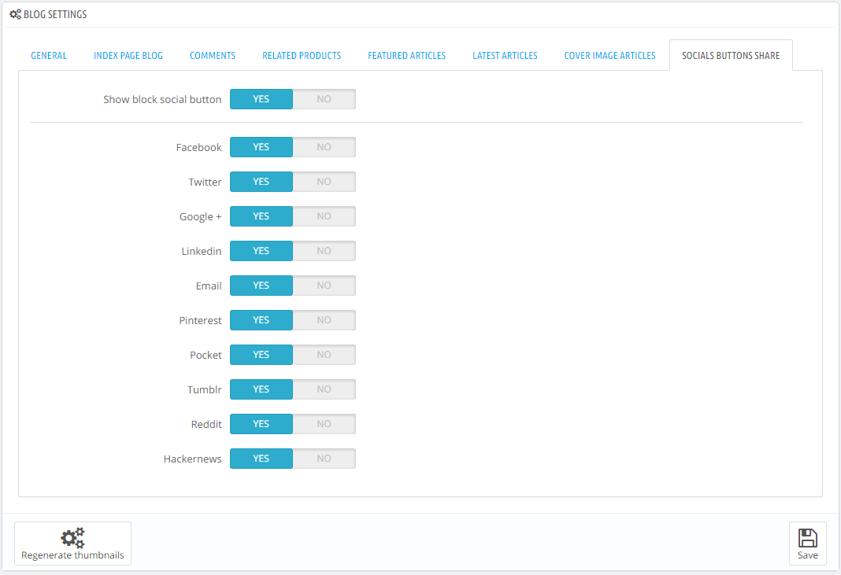Click the Email label
Viewport: 841px width, 575px height.
coord(209,286)
